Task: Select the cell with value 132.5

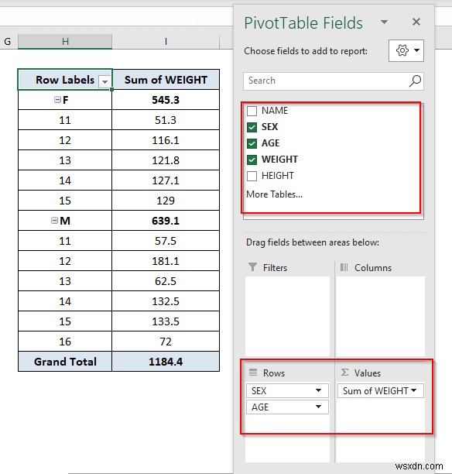Action: (166, 301)
